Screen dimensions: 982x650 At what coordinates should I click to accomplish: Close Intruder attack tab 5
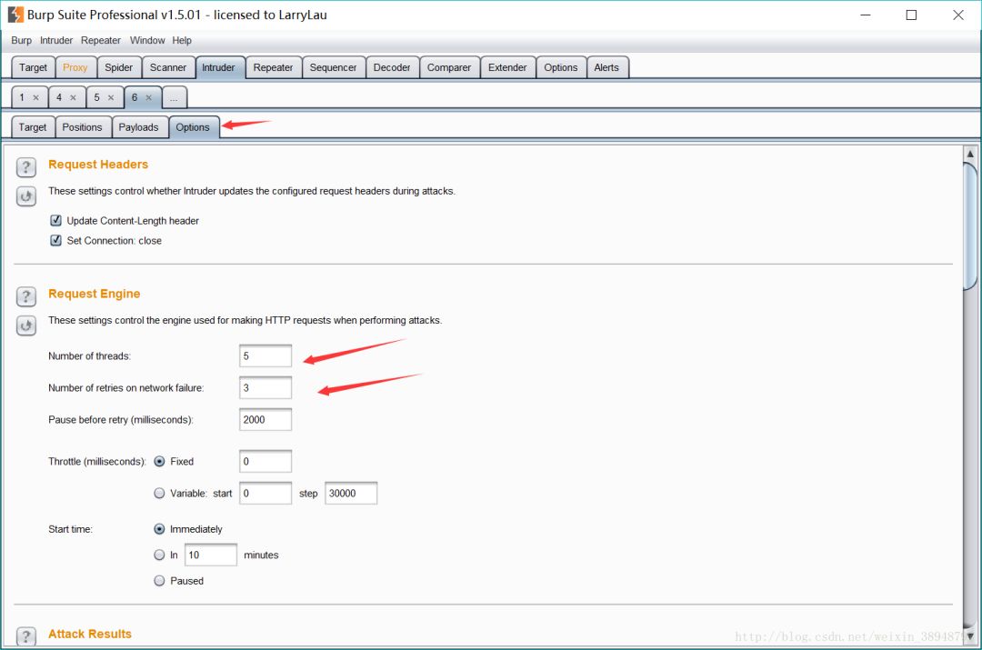pyautogui.click(x=111, y=97)
